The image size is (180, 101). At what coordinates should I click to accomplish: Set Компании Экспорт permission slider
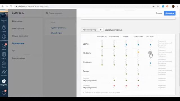(150, 62)
